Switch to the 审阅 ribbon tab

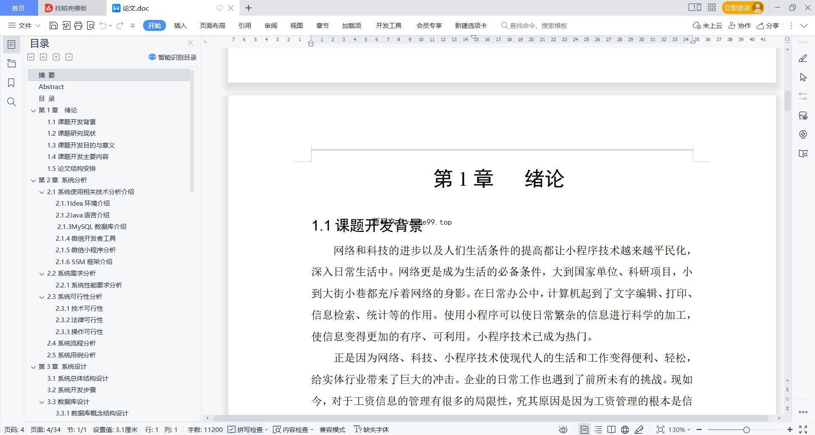tap(270, 25)
